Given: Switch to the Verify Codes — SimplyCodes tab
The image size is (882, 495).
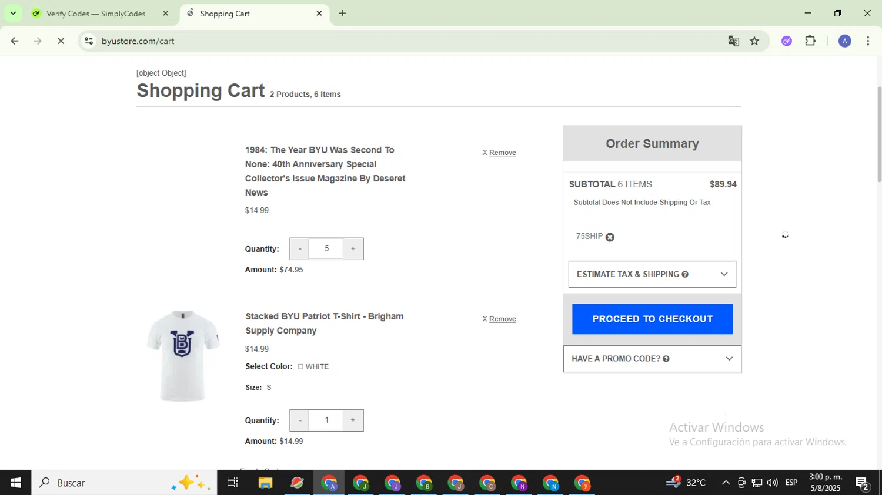Looking at the screenshot, I should pyautogui.click(x=96, y=14).
